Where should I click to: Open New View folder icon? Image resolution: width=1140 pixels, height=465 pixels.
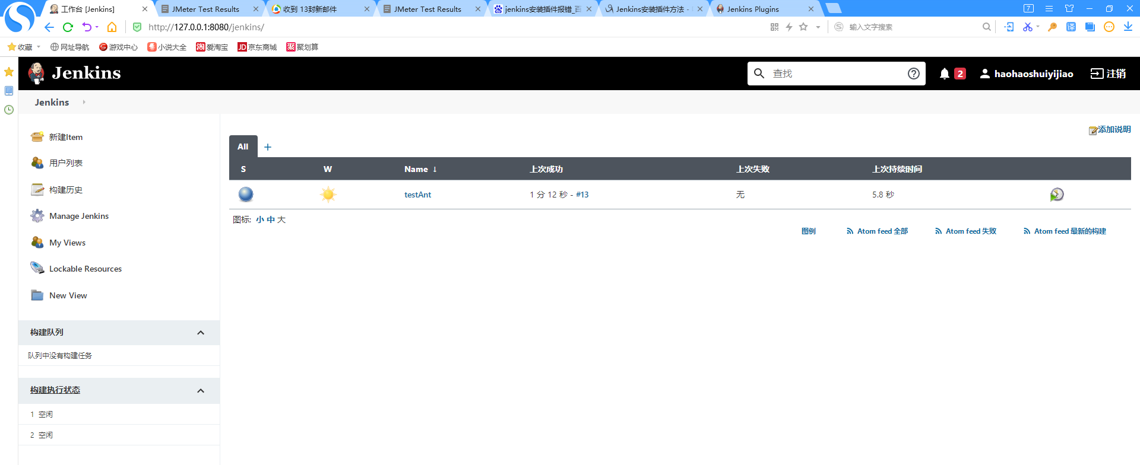[x=37, y=295]
